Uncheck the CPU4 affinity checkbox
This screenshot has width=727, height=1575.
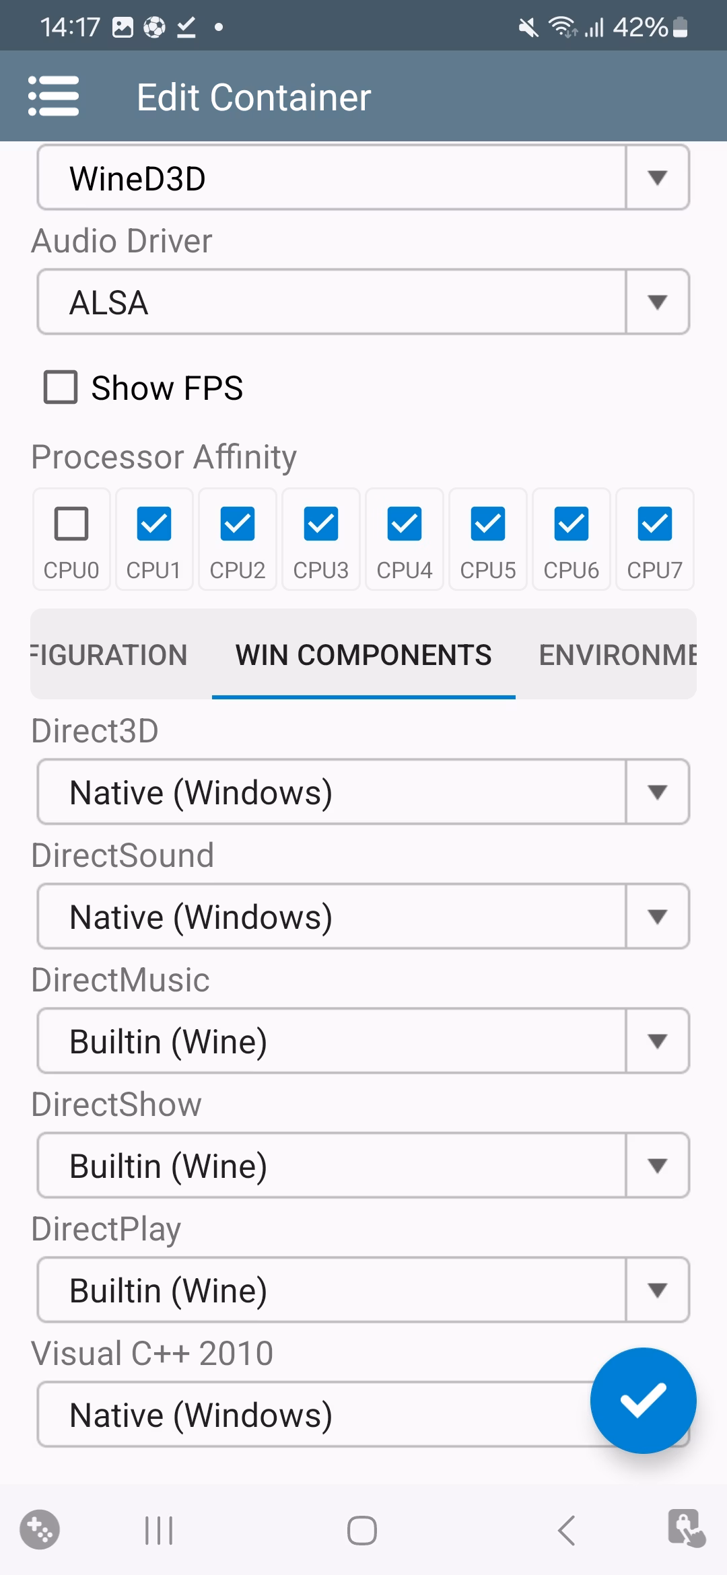tap(405, 524)
